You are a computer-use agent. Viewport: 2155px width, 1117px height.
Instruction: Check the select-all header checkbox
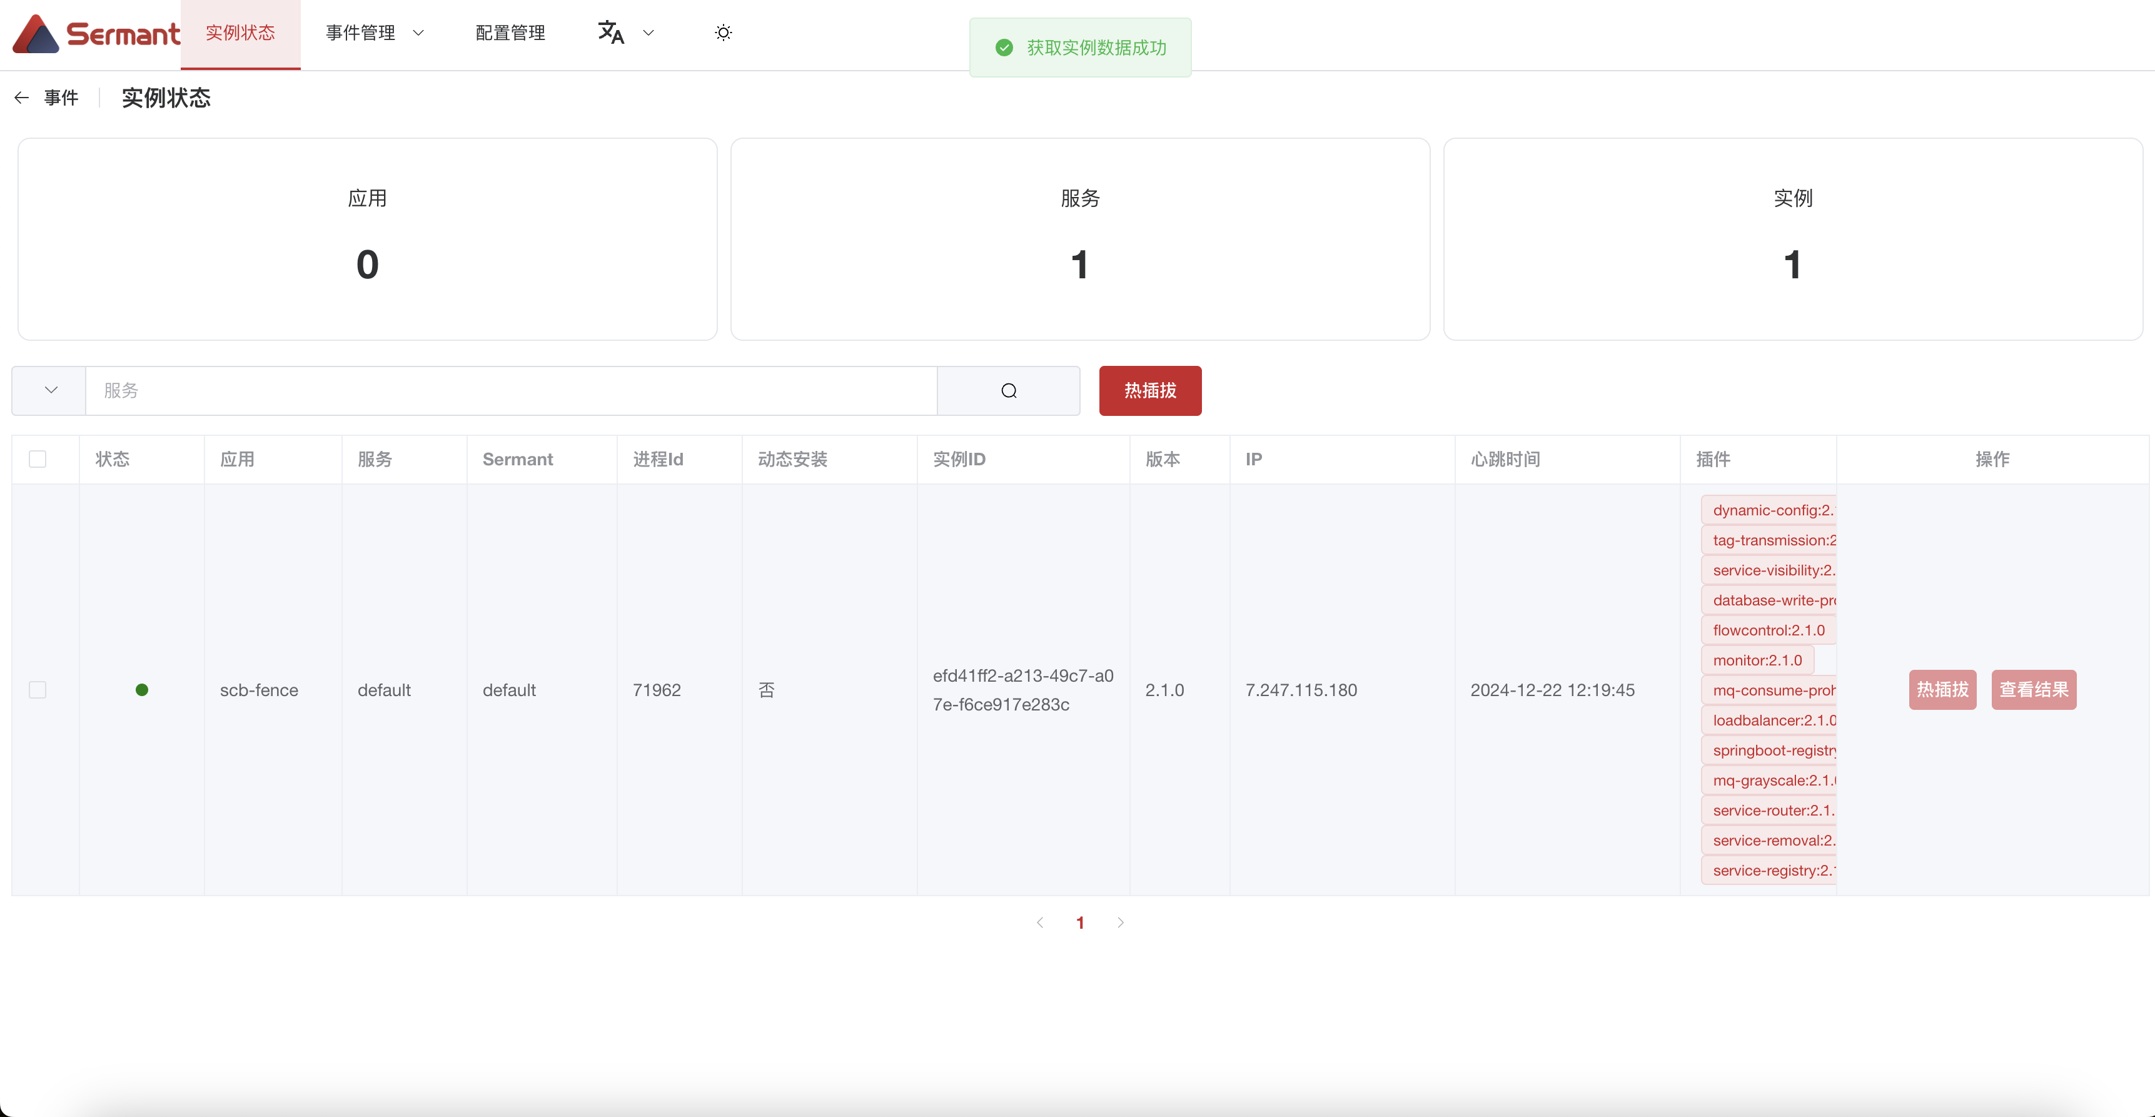click(x=38, y=458)
